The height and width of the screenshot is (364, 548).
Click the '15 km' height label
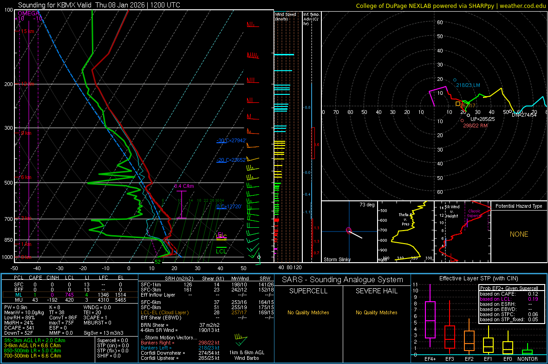[x=27, y=31]
